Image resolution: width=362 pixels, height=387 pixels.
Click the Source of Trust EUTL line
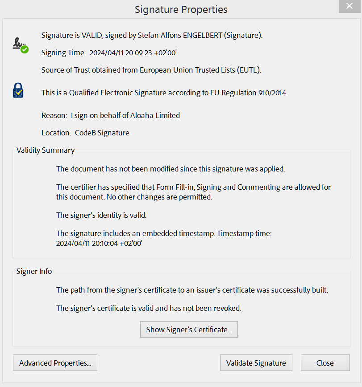(151, 70)
